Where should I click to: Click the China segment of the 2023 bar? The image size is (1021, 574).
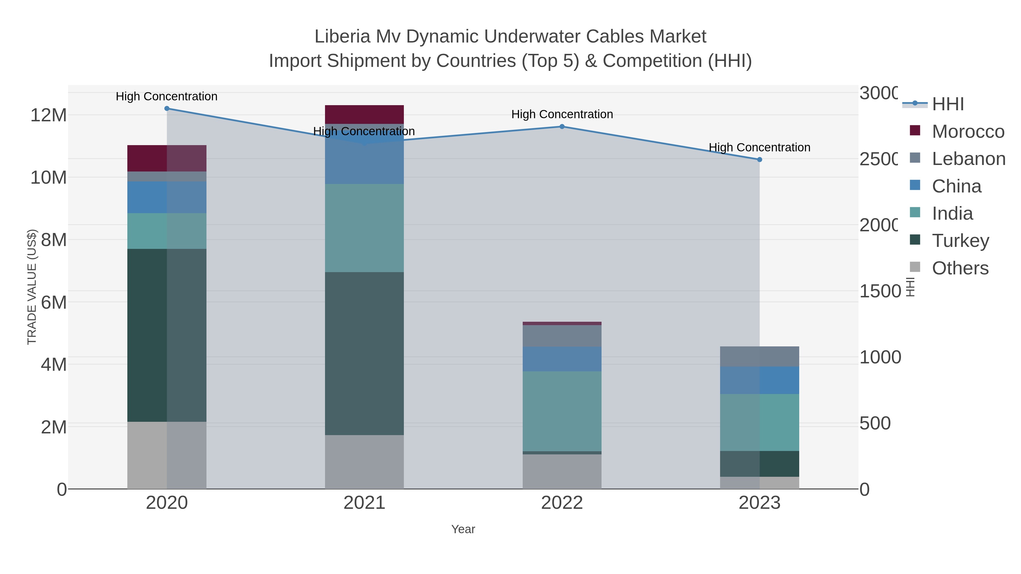tap(760, 381)
